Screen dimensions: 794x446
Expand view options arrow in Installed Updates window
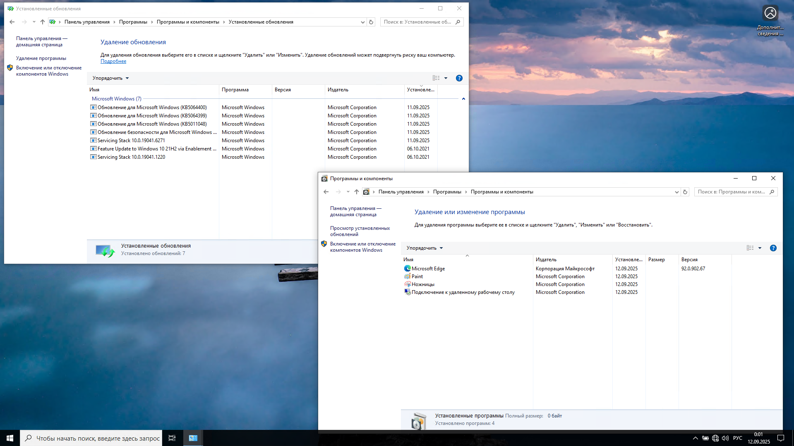[446, 78]
